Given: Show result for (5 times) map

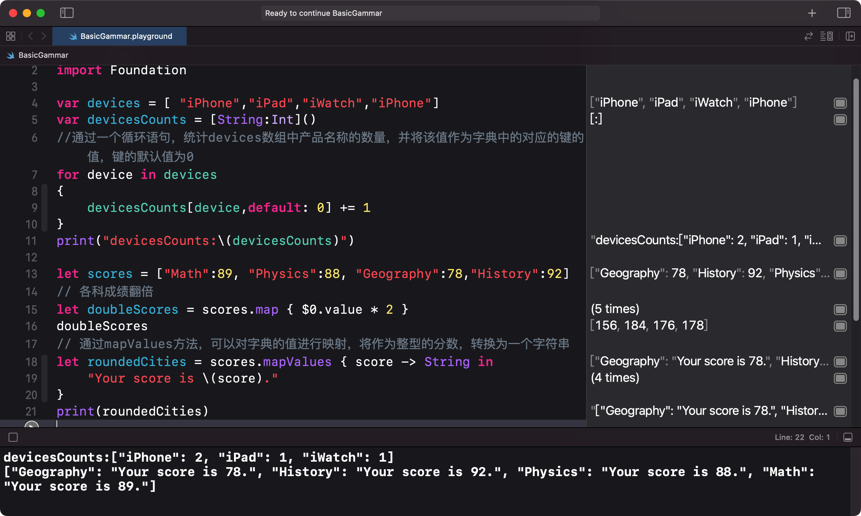Looking at the screenshot, I should click(840, 310).
